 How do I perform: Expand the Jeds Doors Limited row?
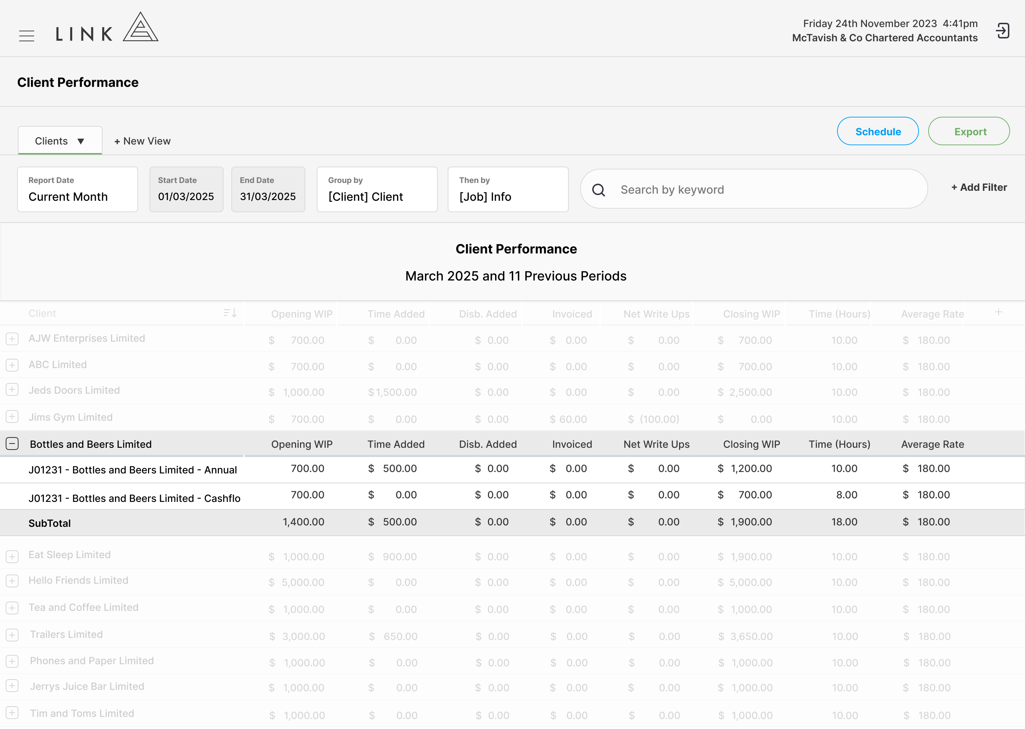click(12, 390)
